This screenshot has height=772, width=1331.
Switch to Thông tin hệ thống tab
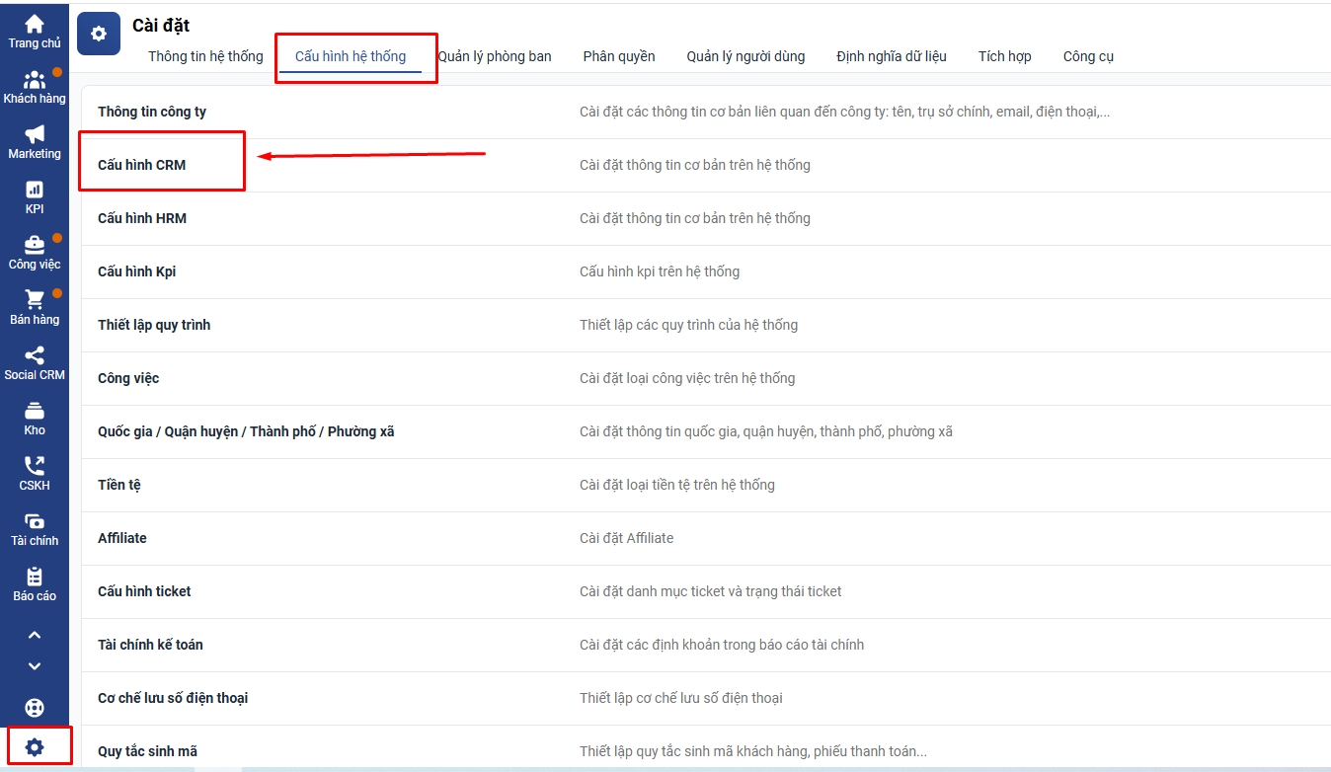(205, 56)
